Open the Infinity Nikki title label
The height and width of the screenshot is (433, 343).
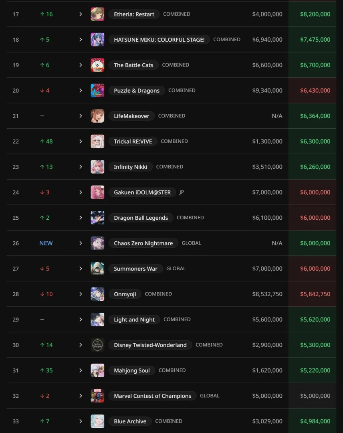coord(130,167)
